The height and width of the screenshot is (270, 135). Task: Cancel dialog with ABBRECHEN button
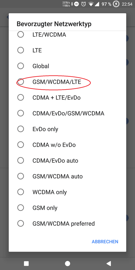(x=105, y=241)
